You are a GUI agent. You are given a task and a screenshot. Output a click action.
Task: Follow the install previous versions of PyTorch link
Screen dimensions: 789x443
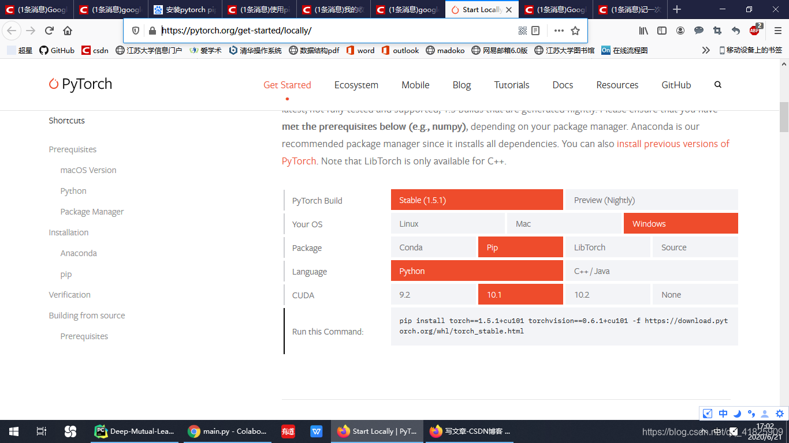(673, 144)
